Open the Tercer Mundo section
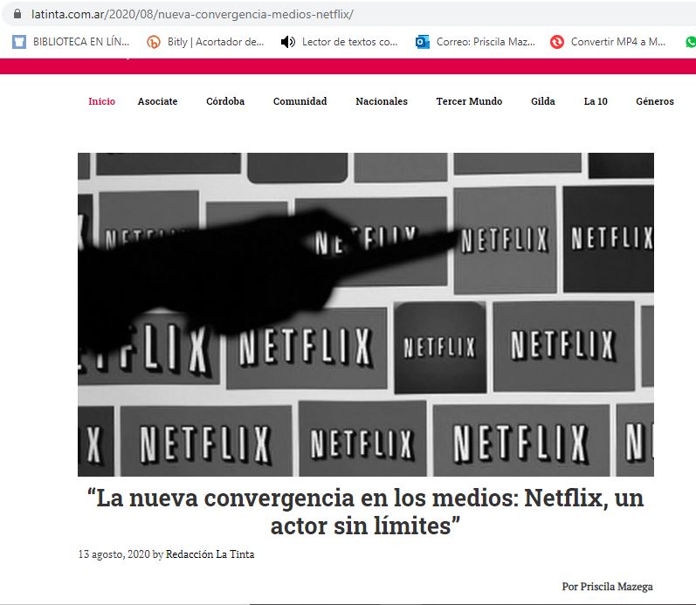This screenshot has width=696, height=605. (x=469, y=101)
